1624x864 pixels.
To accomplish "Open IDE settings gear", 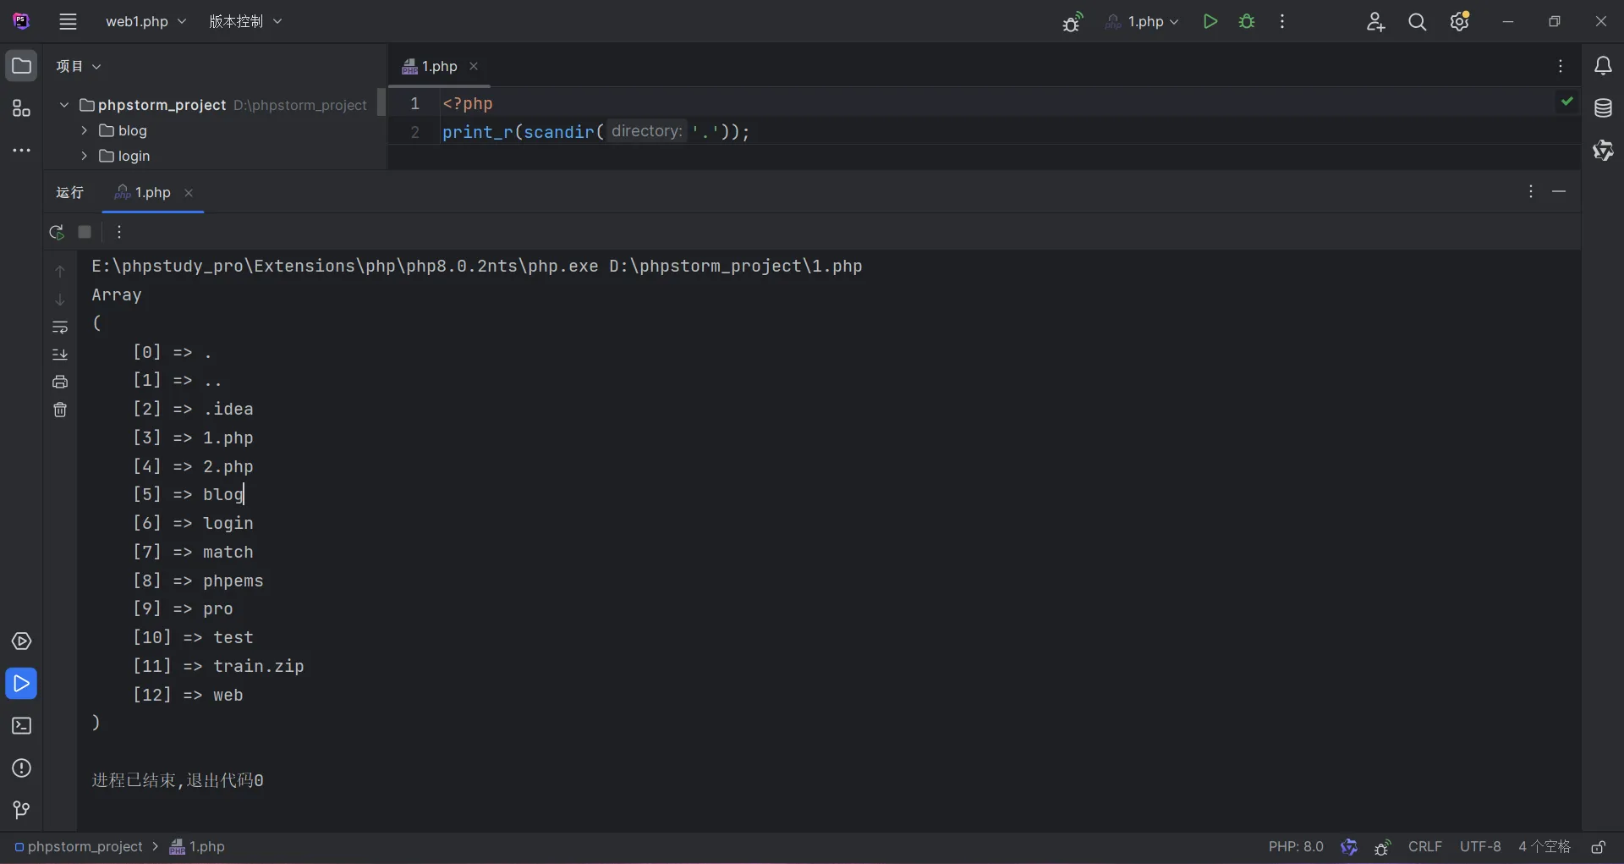I will click(1460, 22).
